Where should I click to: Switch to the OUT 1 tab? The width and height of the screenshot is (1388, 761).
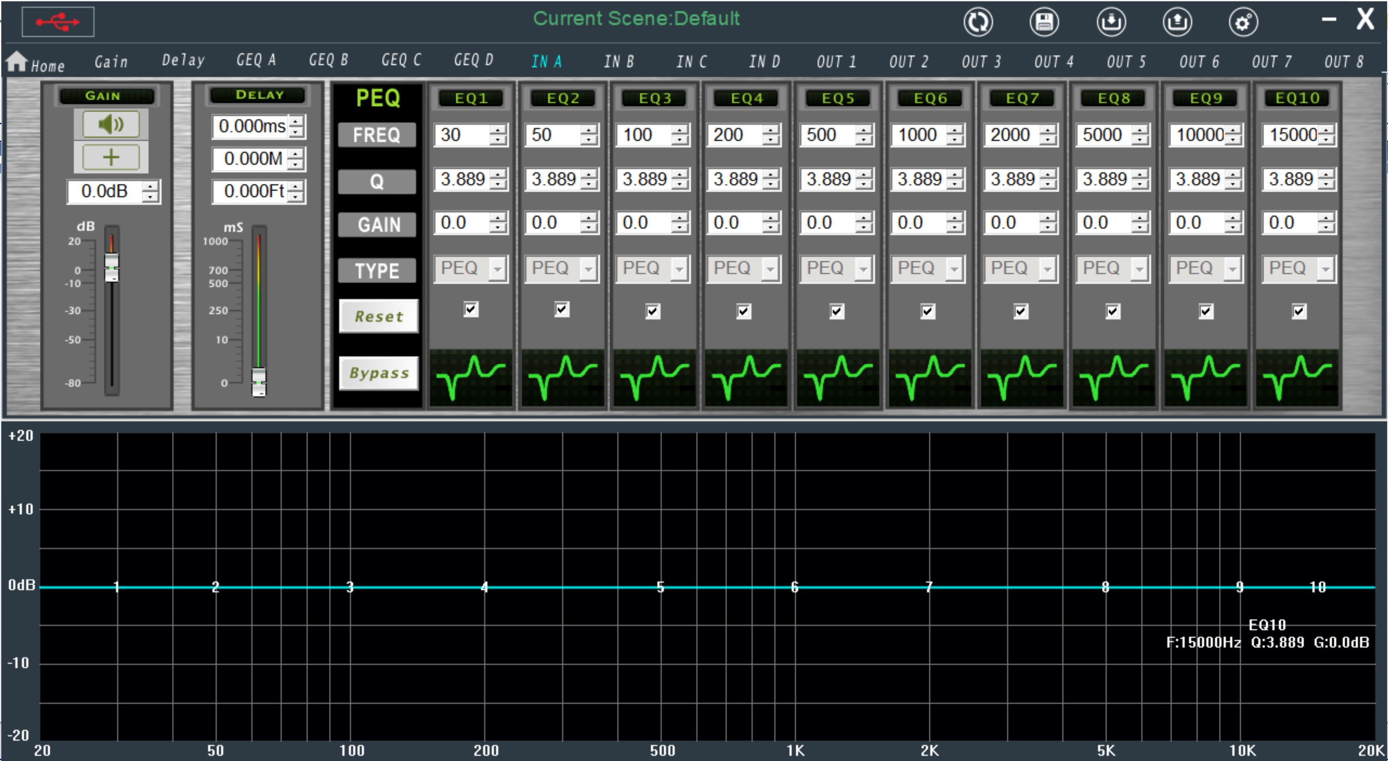pyautogui.click(x=836, y=61)
